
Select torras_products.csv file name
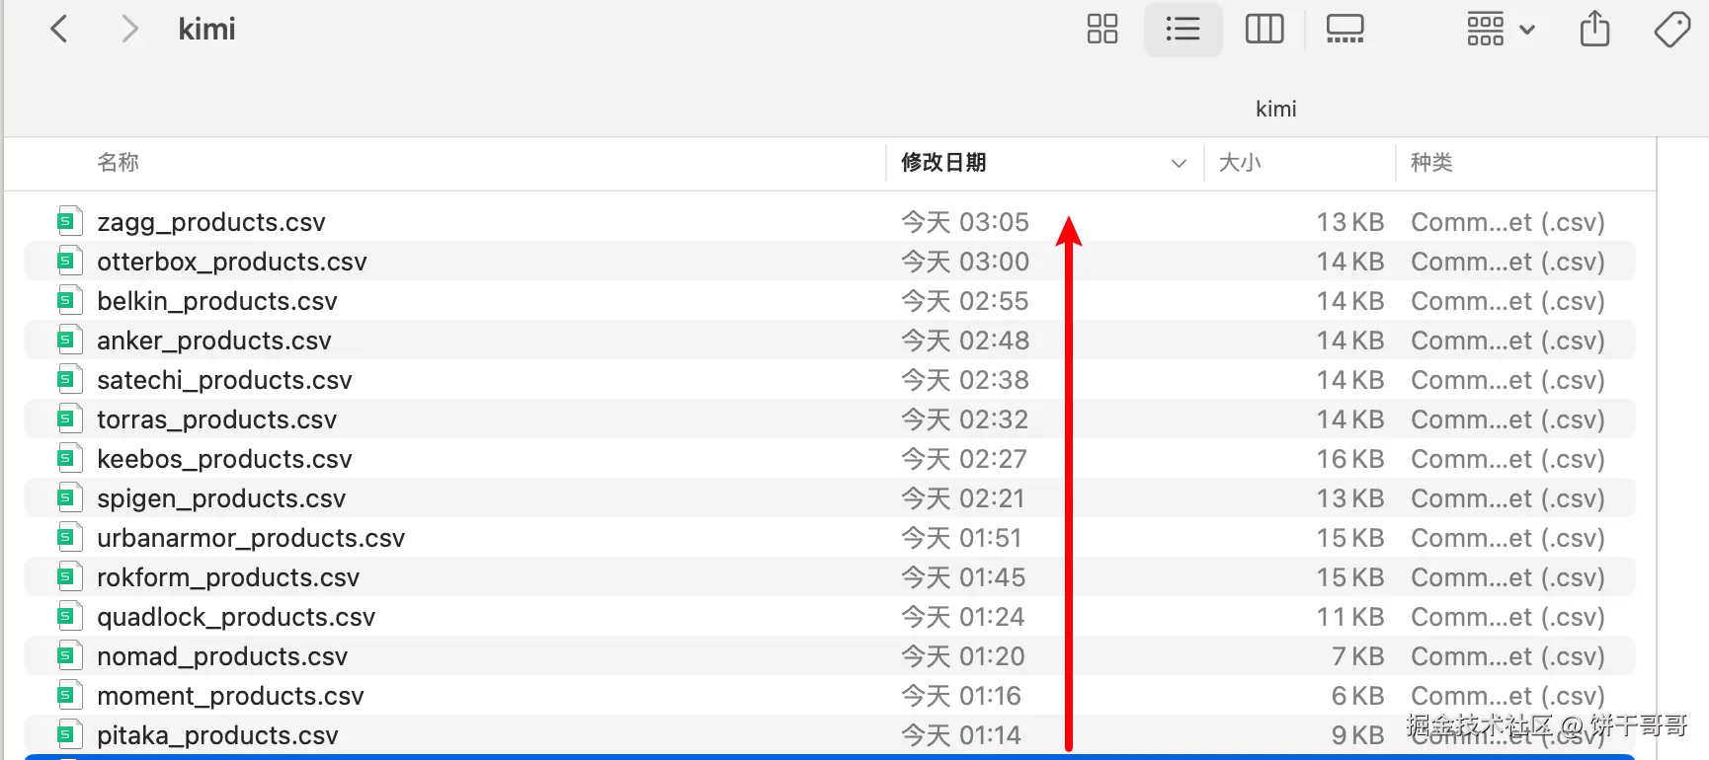point(217,419)
